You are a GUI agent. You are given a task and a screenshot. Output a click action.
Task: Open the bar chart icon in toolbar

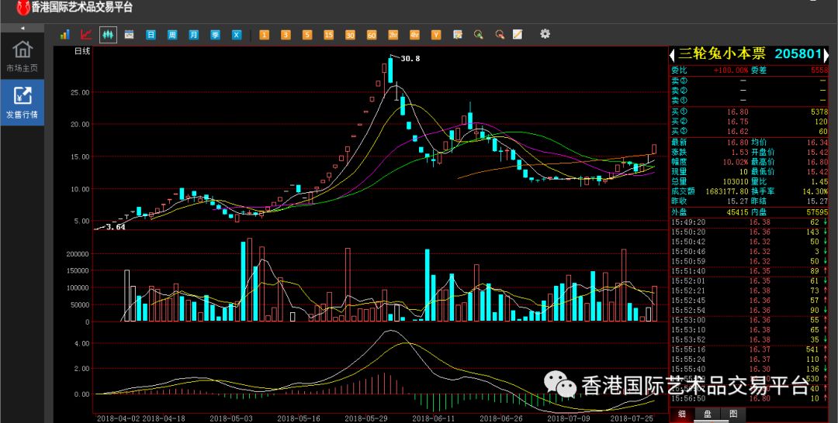pos(65,35)
